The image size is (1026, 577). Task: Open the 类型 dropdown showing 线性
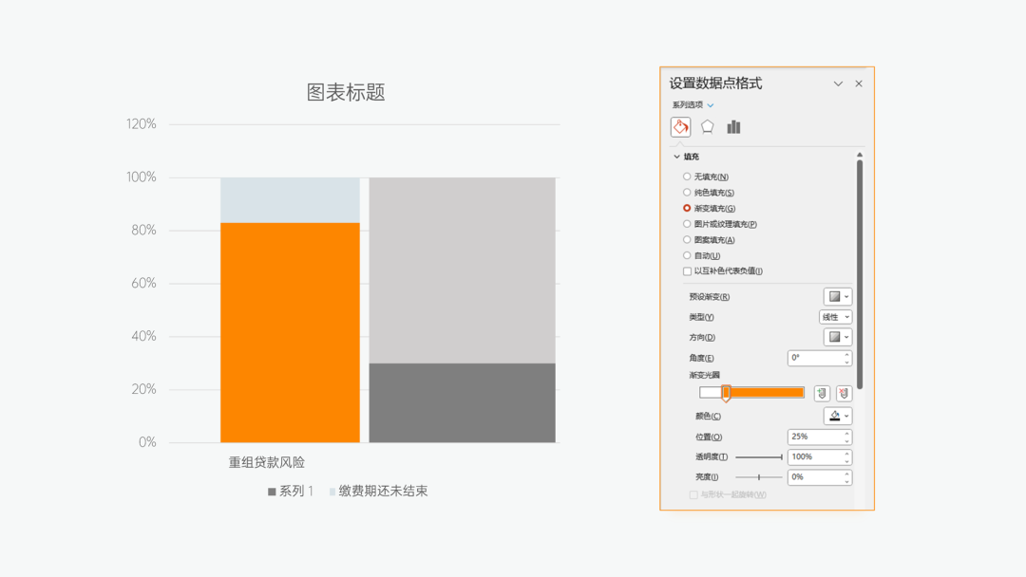point(835,316)
